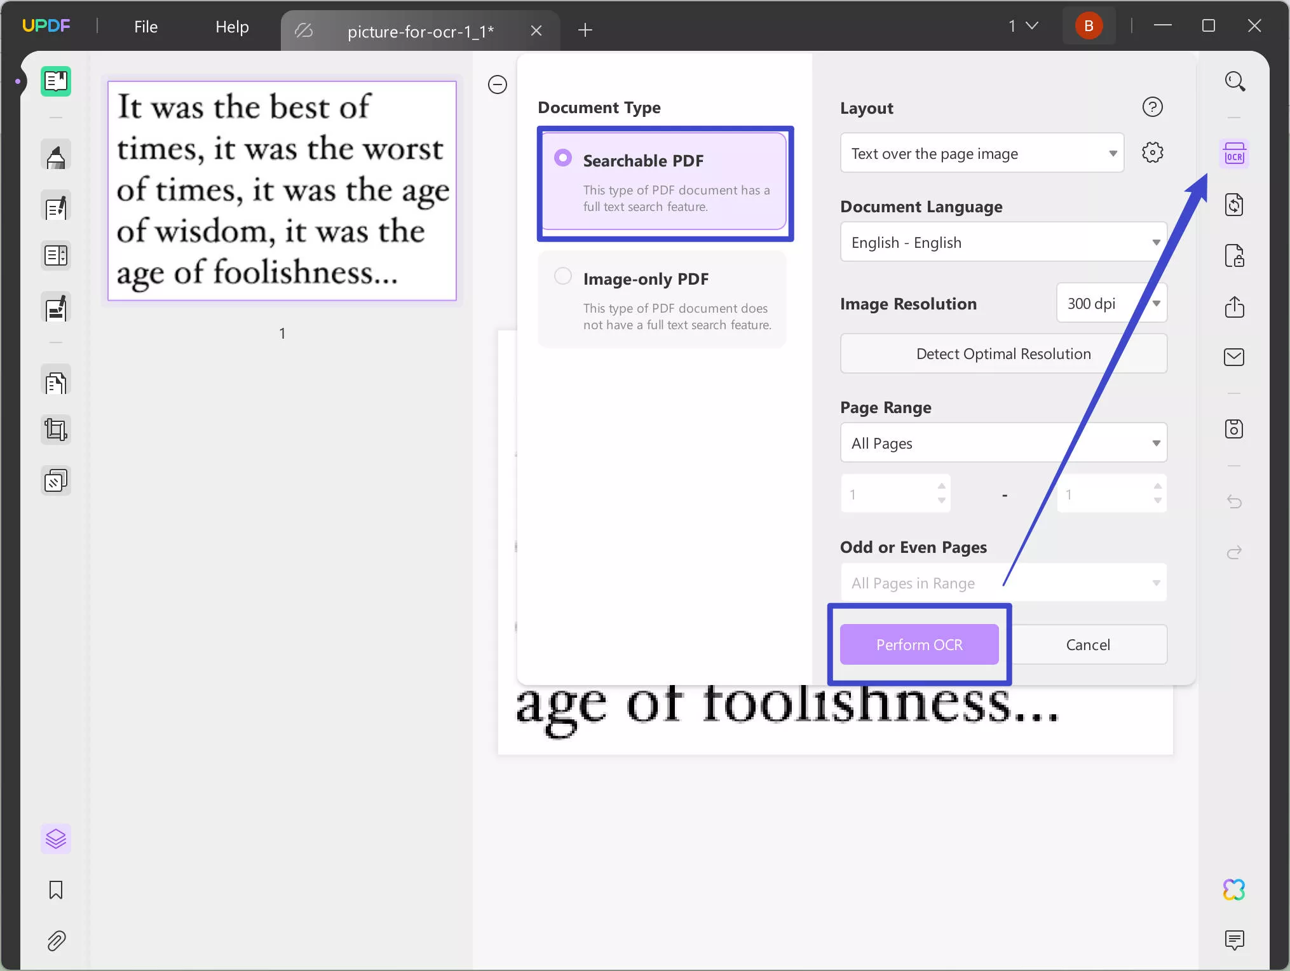Add a new tab with plus
Image resolution: width=1290 pixels, height=971 pixels.
click(585, 30)
